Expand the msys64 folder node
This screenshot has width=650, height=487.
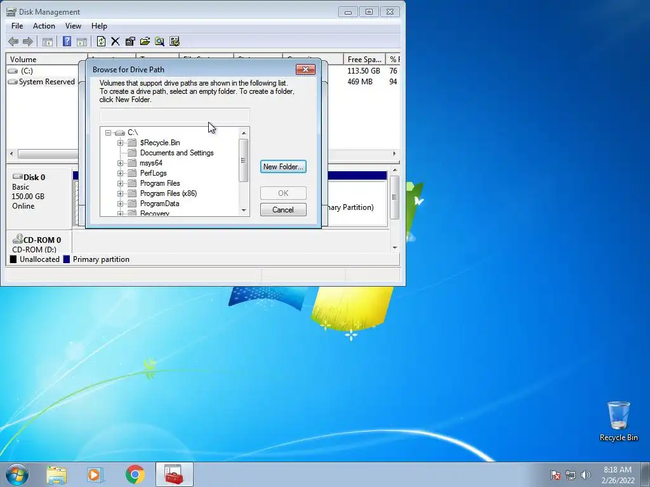(x=120, y=163)
